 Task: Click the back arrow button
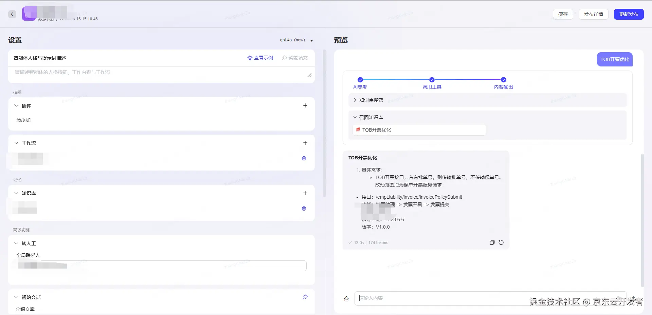click(x=12, y=14)
